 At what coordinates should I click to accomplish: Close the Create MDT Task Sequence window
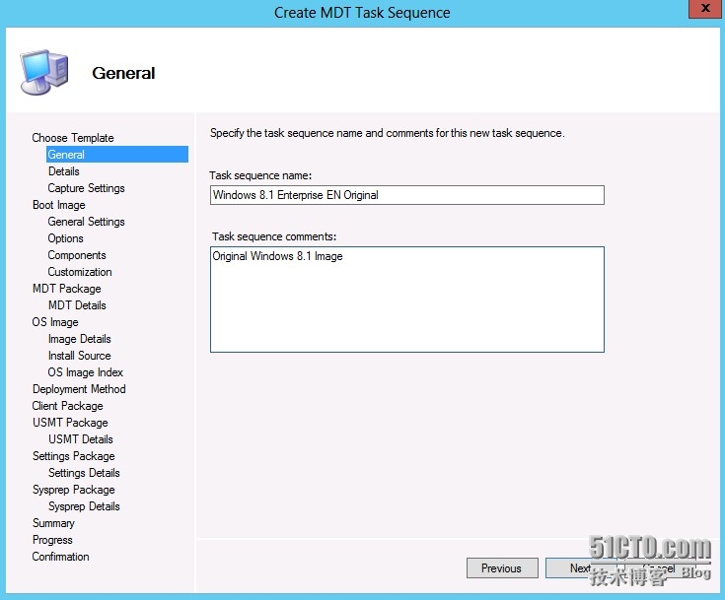(x=705, y=8)
